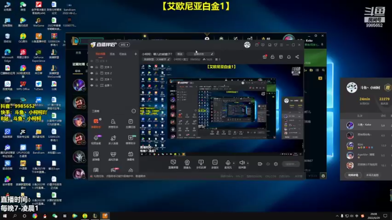This screenshot has width=392, height=220.
Task: Open the notification bell icon
Action: coord(289,57)
